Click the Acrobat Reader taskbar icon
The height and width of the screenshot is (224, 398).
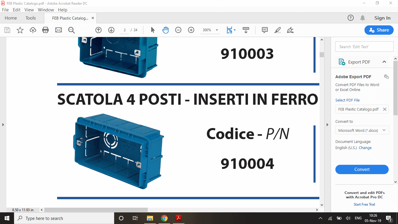tap(179, 218)
